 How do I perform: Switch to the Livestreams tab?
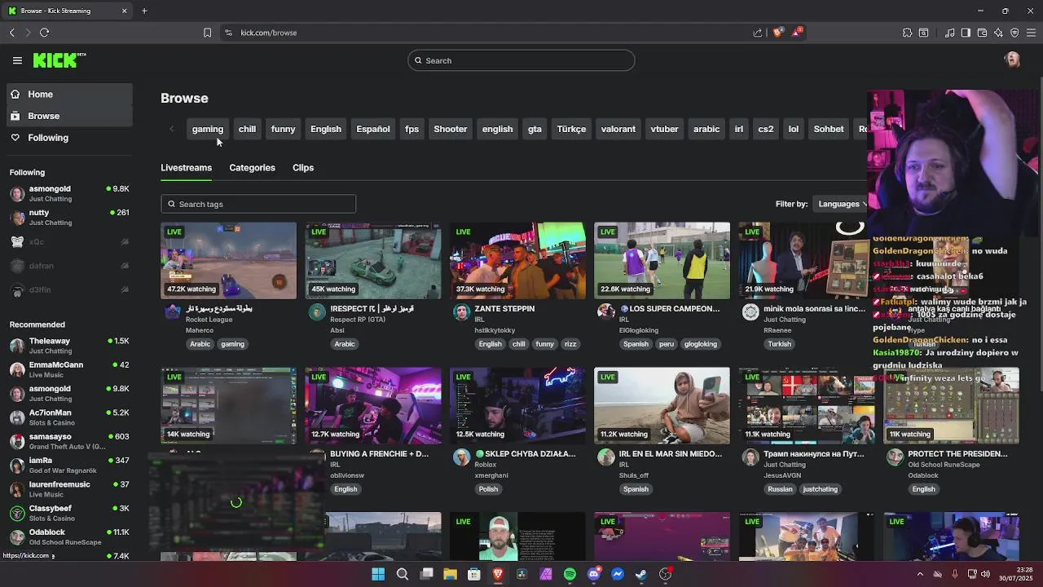point(186,167)
